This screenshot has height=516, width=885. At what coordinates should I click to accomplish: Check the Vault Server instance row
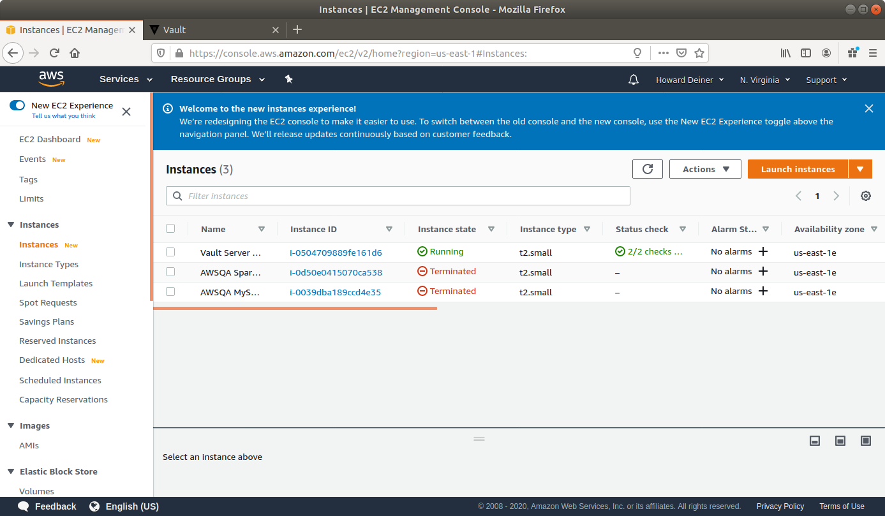(x=170, y=252)
